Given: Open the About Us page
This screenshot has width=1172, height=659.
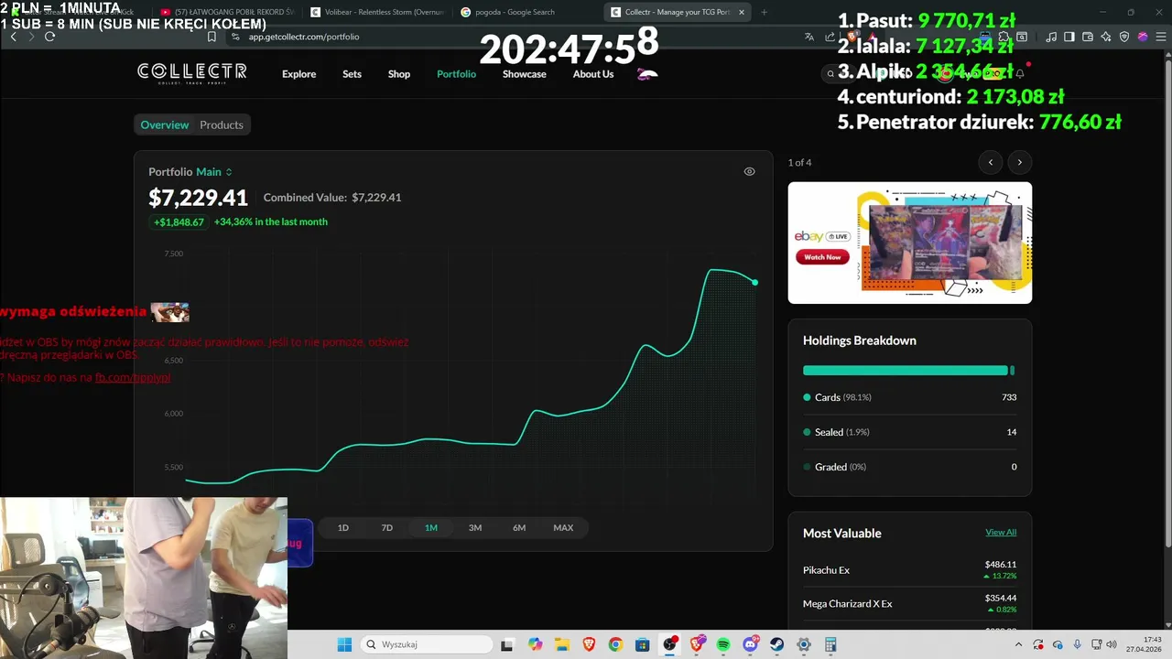Looking at the screenshot, I should [593, 74].
